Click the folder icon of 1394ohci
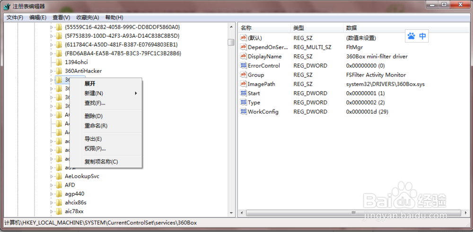473x232 pixels. 59,62
